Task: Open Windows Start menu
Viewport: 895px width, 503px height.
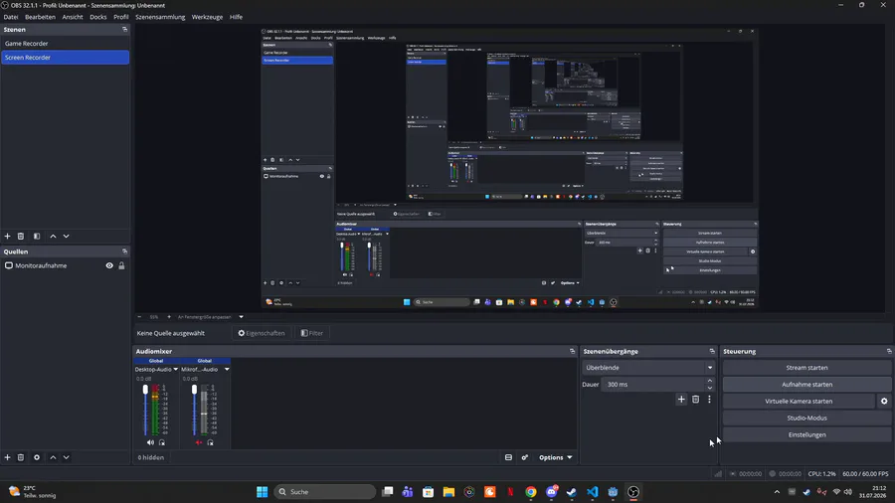Action: [x=262, y=492]
